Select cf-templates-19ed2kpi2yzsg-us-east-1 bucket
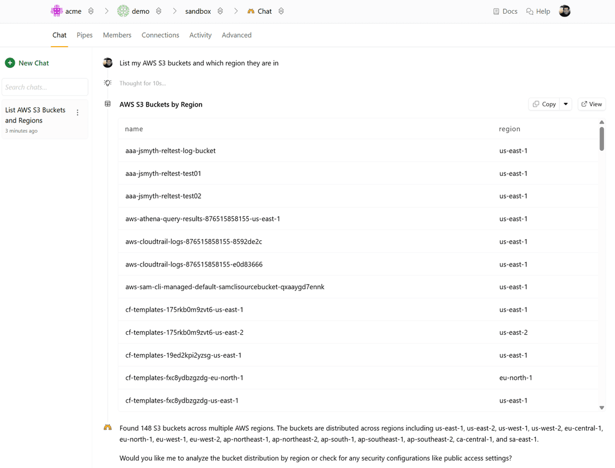 click(183, 355)
